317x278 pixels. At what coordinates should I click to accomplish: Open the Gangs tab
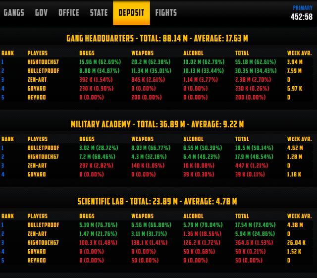pos(14,13)
